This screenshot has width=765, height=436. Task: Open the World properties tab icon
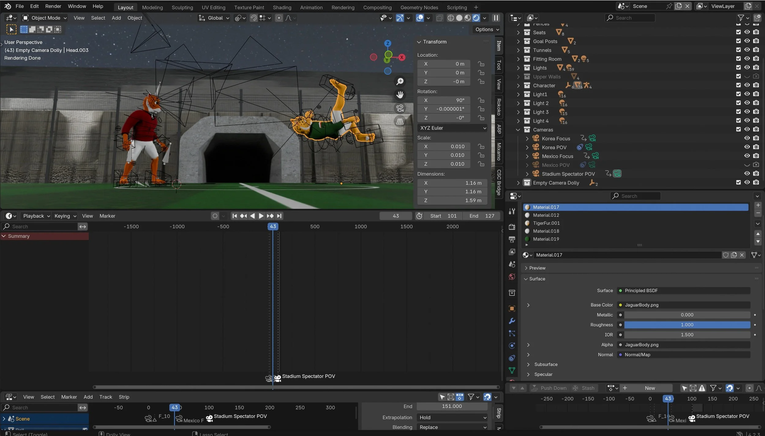pyautogui.click(x=512, y=277)
